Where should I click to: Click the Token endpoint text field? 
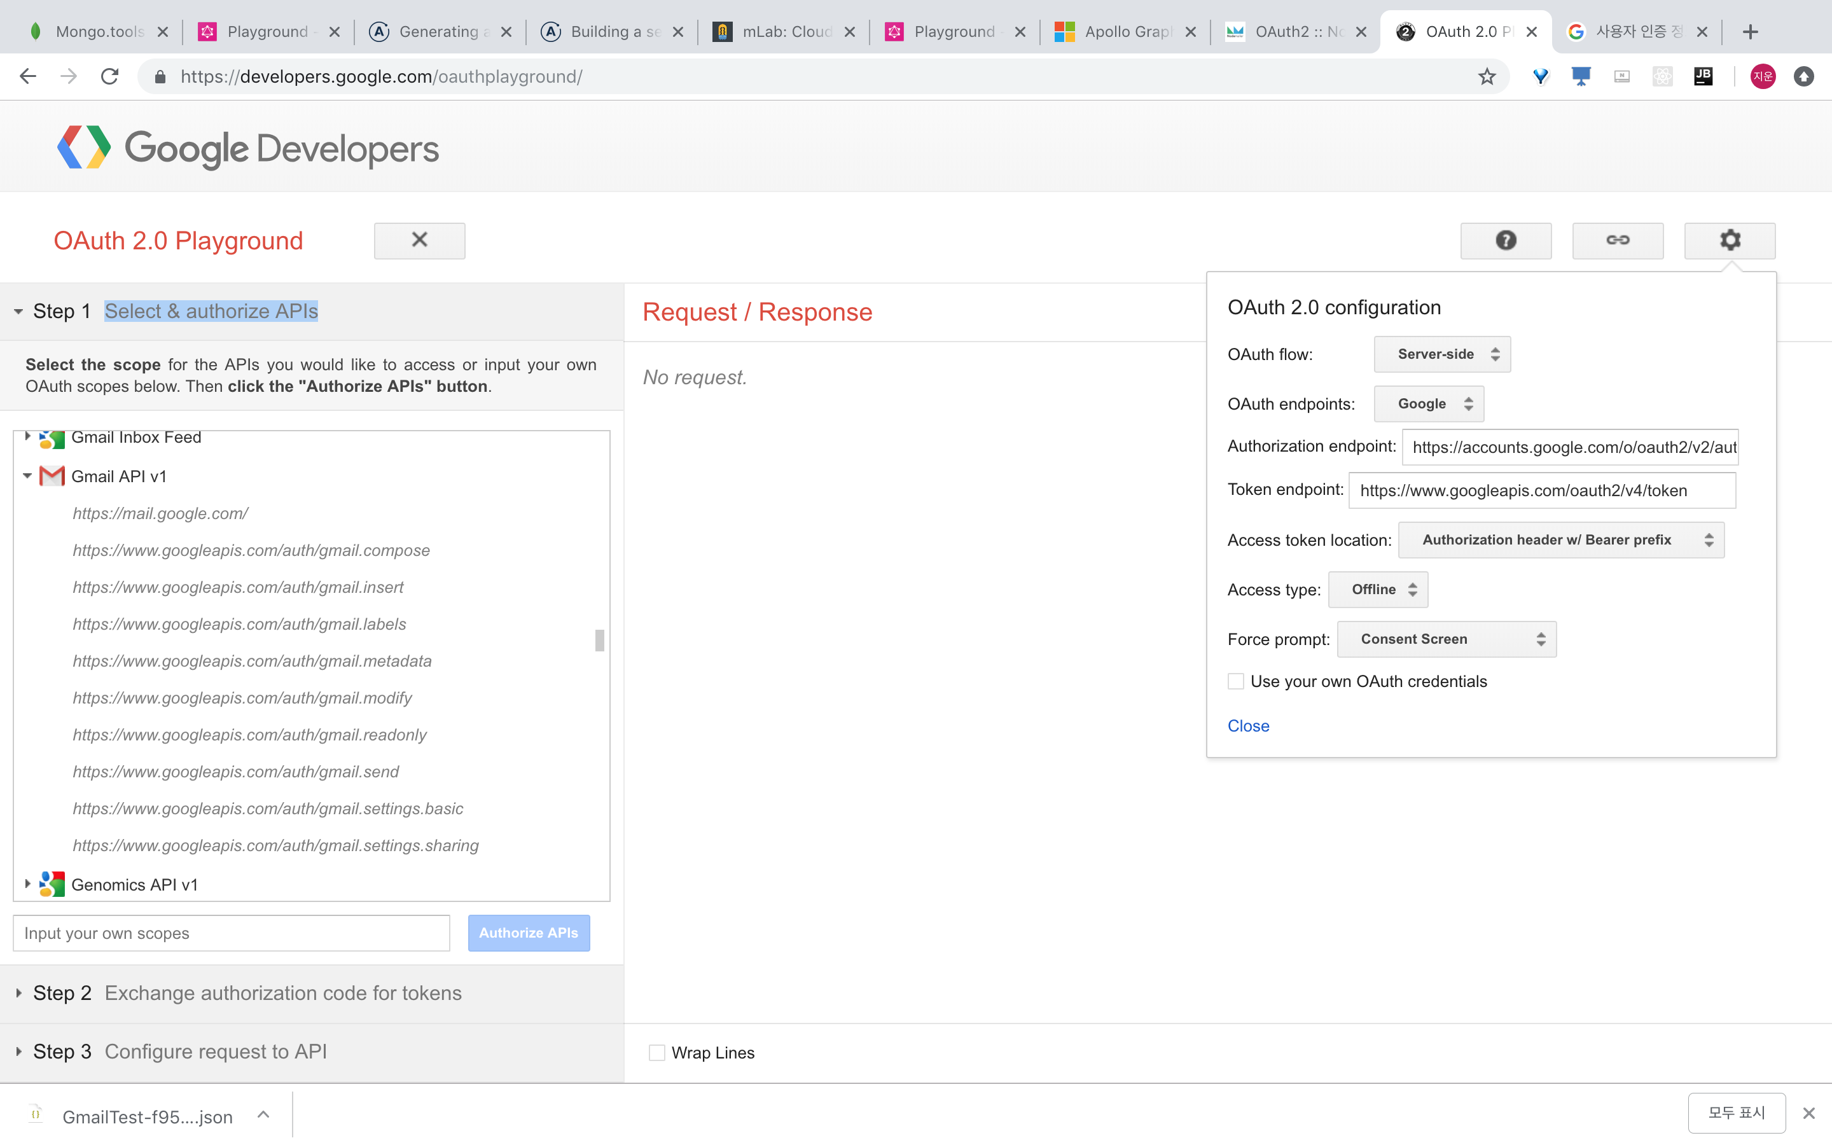pos(1542,490)
